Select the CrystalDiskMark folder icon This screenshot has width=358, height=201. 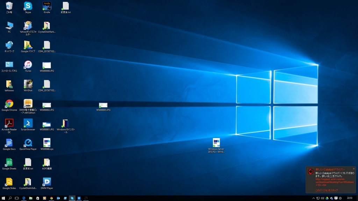pyautogui.click(x=47, y=27)
